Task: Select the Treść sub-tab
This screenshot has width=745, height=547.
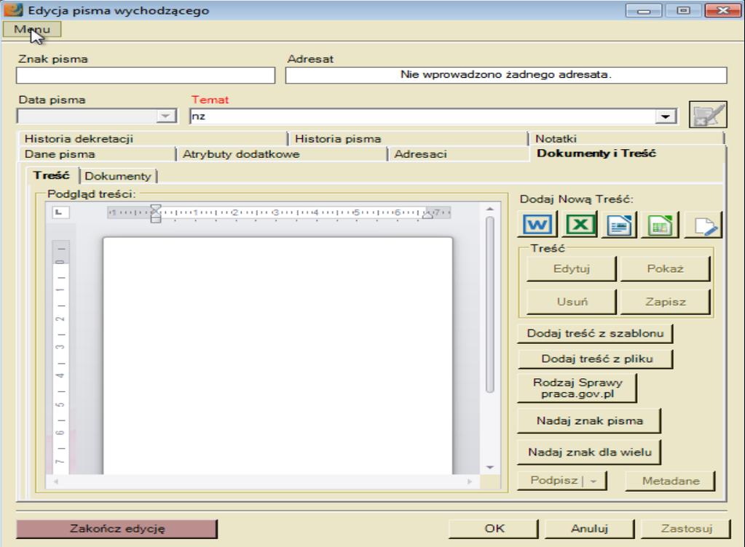Action: click(51, 175)
